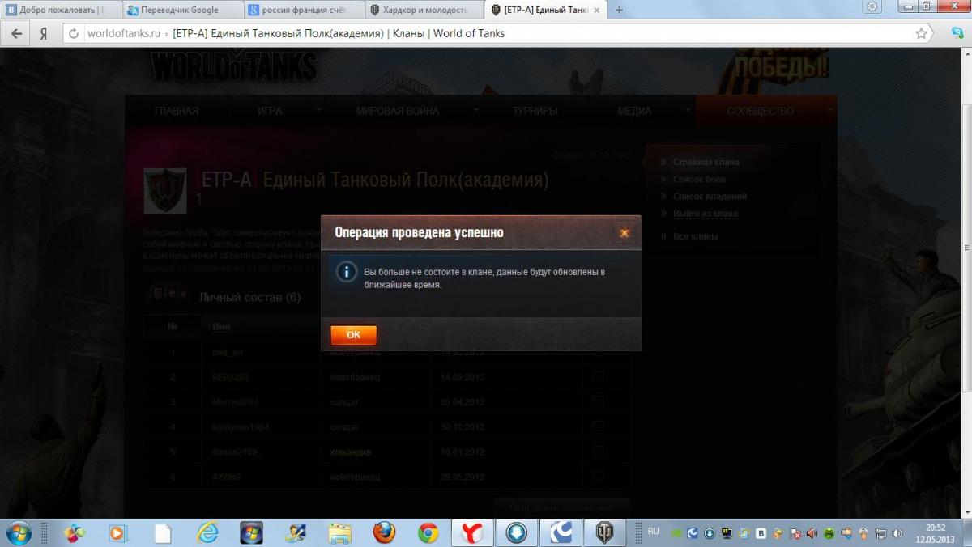Viewport: 972px width, 547px height.
Task: Open ТУРНИРЫ in site navigation
Action: pos(535,111)
